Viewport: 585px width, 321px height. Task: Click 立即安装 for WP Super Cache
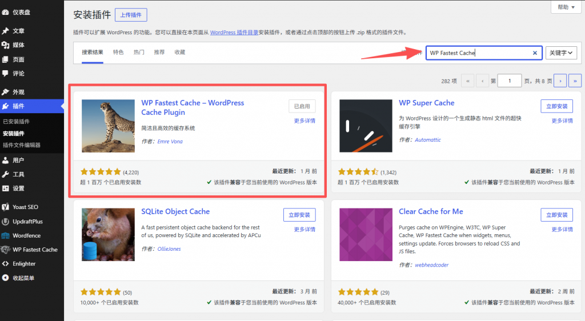[x=557, y=106]
